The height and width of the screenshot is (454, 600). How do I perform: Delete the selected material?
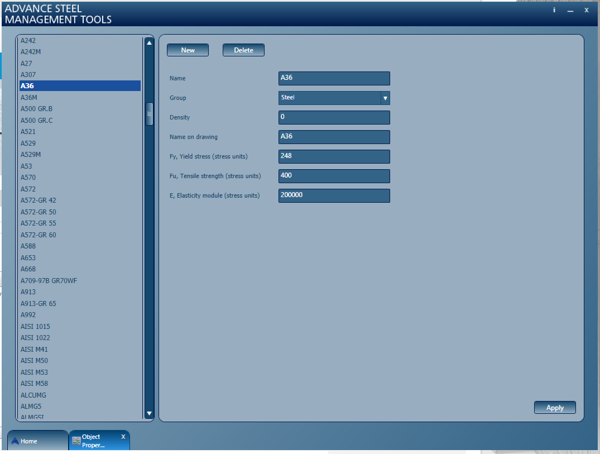[x=243, y=50]
